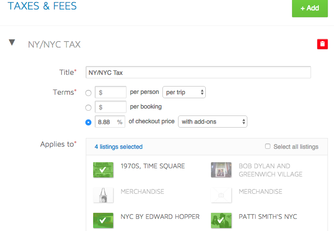Click BOB DYLAN AND GREENWICH VILLAGE listing name
This screenshot has width=334, height=231.
click(270, 170)
